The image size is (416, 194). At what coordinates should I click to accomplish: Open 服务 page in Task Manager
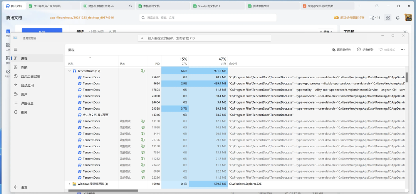pos(37,112)
